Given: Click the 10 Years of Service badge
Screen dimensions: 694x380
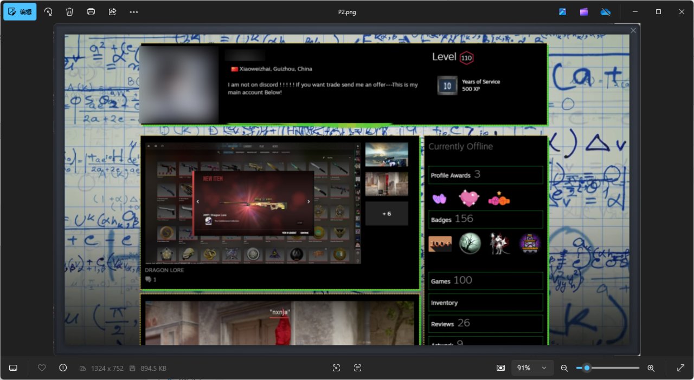Looking at the screenshot, I should (x=447, y=86).
